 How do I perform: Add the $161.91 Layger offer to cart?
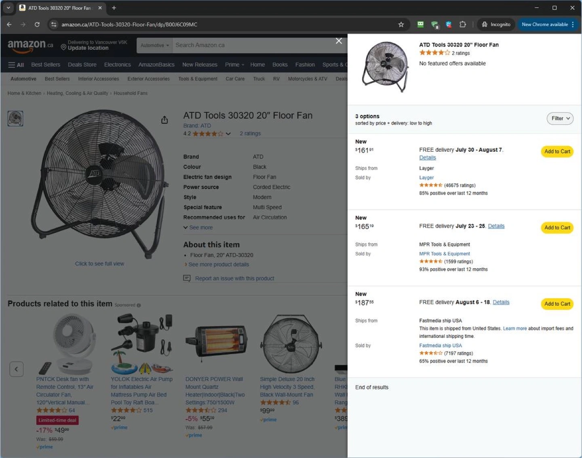[557, 151]
